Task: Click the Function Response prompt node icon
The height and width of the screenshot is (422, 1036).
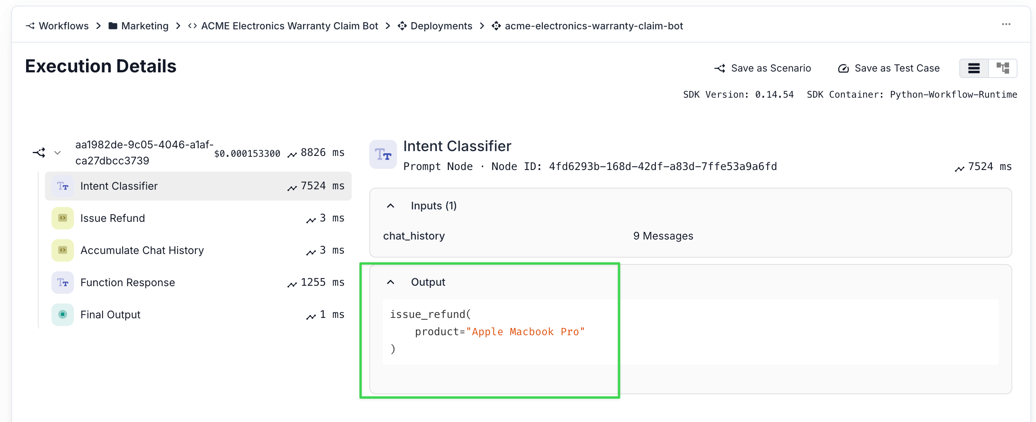Action: (63, 283)
